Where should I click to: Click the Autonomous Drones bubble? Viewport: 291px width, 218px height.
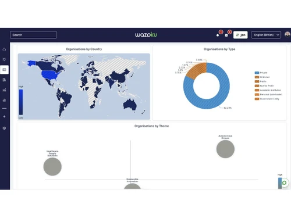coord(225,149)
